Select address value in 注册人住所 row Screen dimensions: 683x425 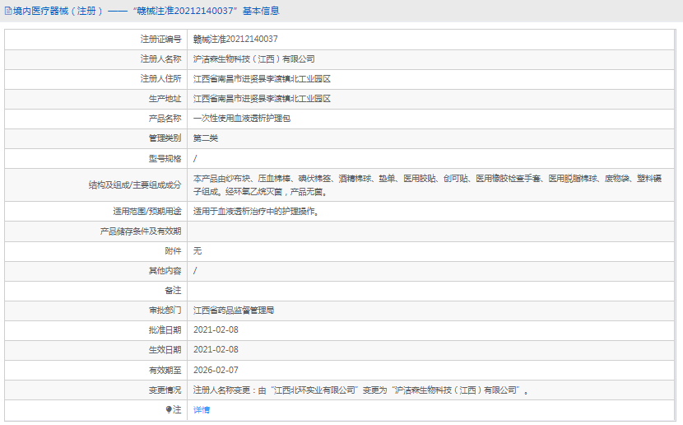(263, 79)
